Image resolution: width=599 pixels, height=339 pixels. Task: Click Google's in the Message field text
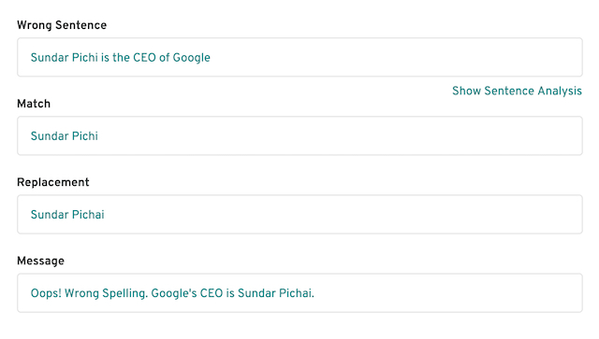coord(174,293)
